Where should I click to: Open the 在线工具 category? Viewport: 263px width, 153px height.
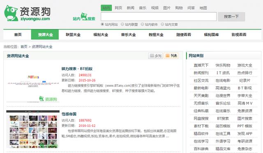223,134
